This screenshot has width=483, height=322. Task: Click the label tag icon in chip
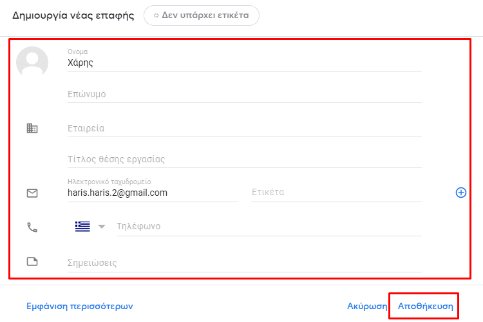pos(156,15)
